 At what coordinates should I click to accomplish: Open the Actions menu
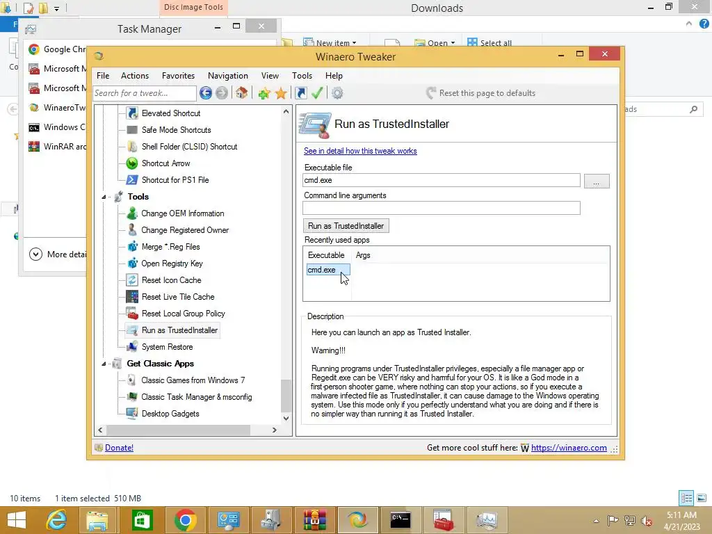pyautogui.click(x=135, y=76)
